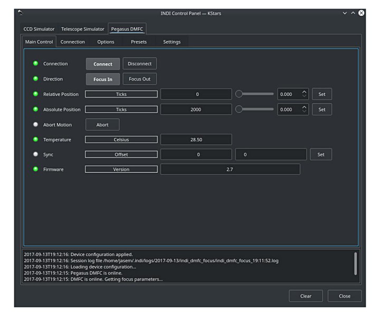Click the green Connection status indicator

(x=36, y=64)
